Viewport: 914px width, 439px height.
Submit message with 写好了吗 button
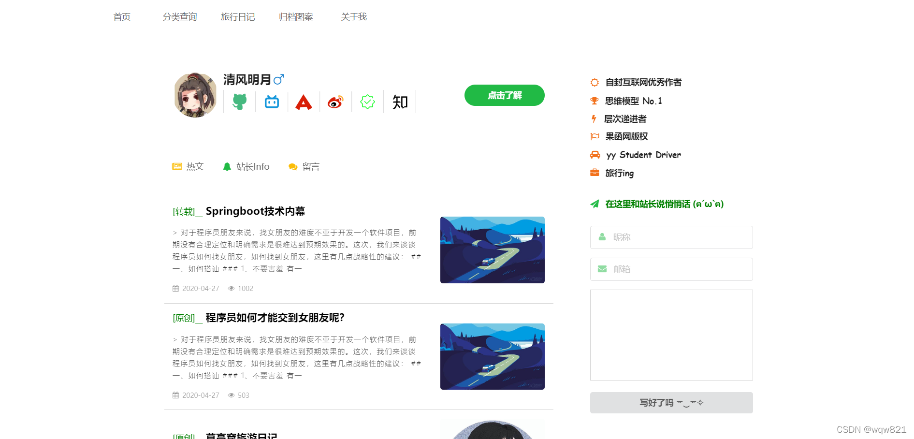coord(671,403)
